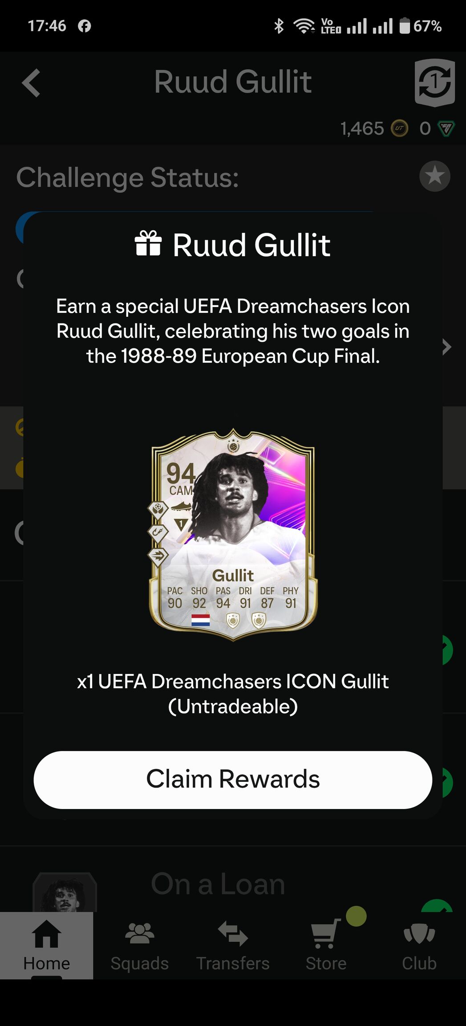Tap the back arrow in header
The width and height of the screenshot is (466, 1026).
tap(31, 83)
